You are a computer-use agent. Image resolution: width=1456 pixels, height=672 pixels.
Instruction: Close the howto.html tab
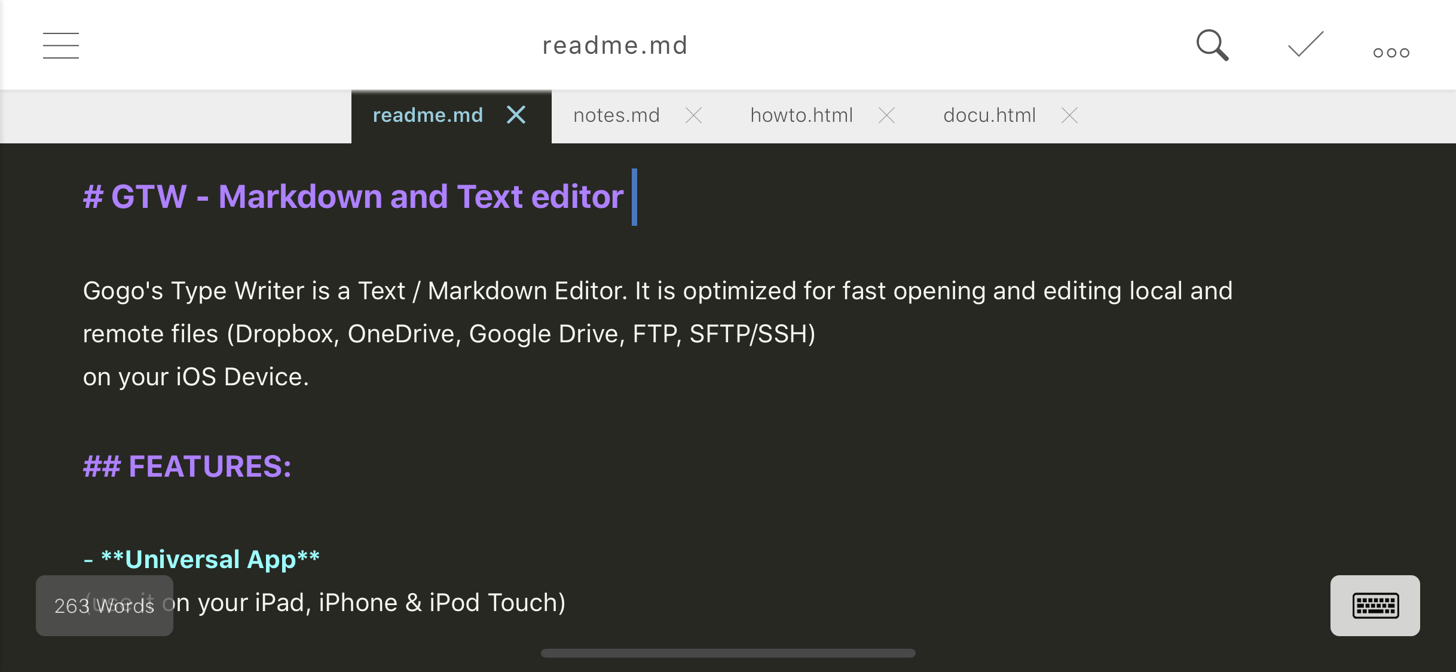(x=886, y=115)
